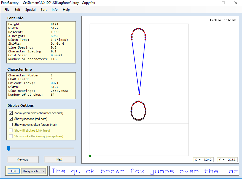The height and width of the screenshot is (179, 242).
Task: Enable Show move strokes (green lines)
Action: pos(11,124)
